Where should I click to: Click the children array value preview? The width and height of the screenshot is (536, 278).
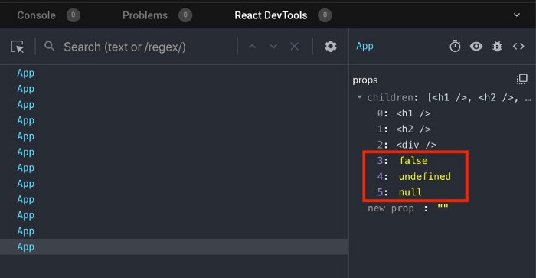click(479, 97)
